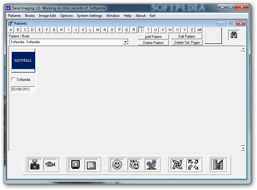
Task: Click the document pages icon
Action: (91, 164)
